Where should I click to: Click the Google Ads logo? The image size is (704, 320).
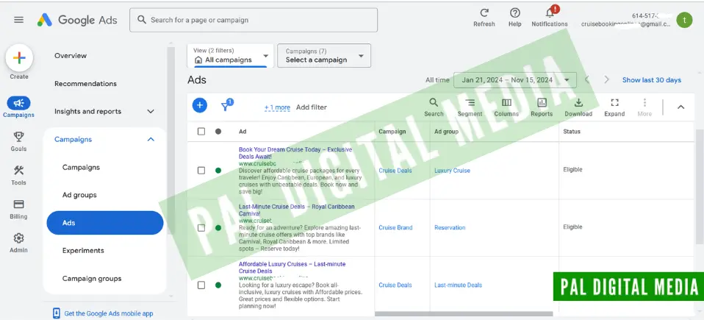[77, 20]
